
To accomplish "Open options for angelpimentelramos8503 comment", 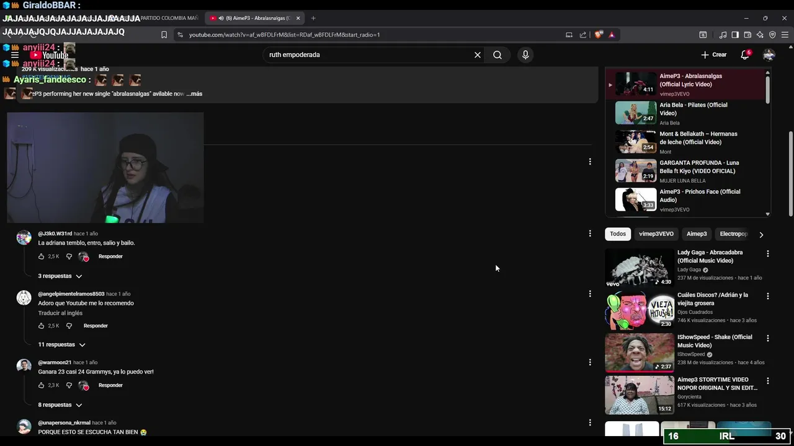I will (x=590, y=294).
